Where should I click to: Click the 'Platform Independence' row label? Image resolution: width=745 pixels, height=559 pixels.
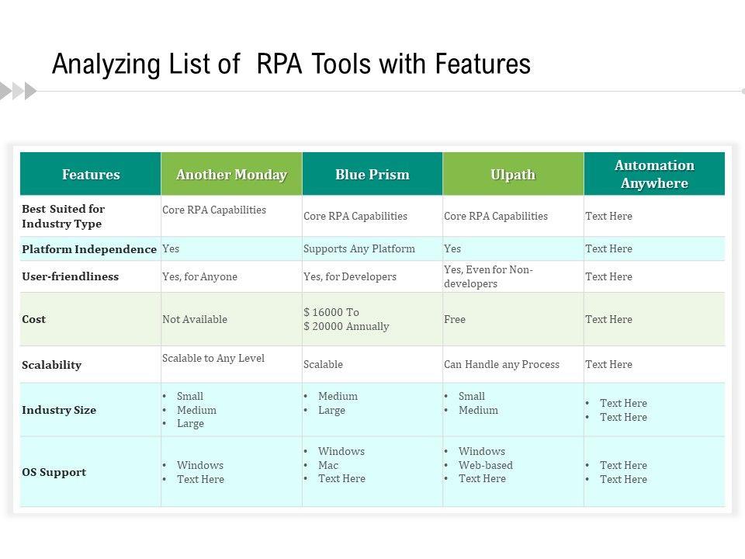coord(89,249)
